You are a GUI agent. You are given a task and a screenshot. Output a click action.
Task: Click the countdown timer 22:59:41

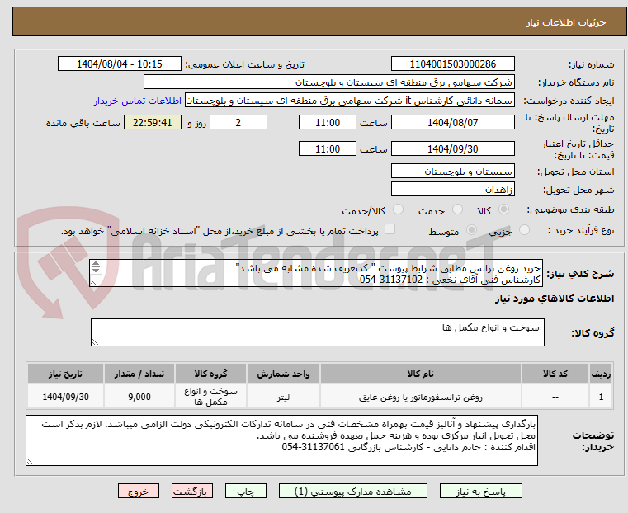tap(152, 122)
